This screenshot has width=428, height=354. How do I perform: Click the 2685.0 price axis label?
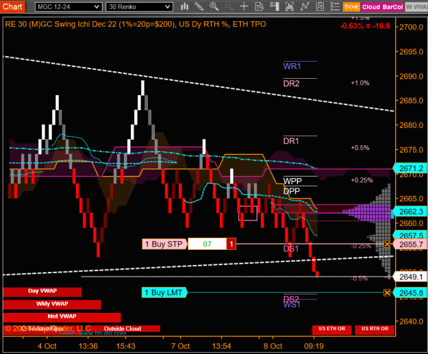[412, 101]
